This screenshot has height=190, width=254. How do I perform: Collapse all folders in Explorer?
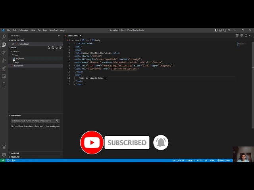click(x=61, y=47)
